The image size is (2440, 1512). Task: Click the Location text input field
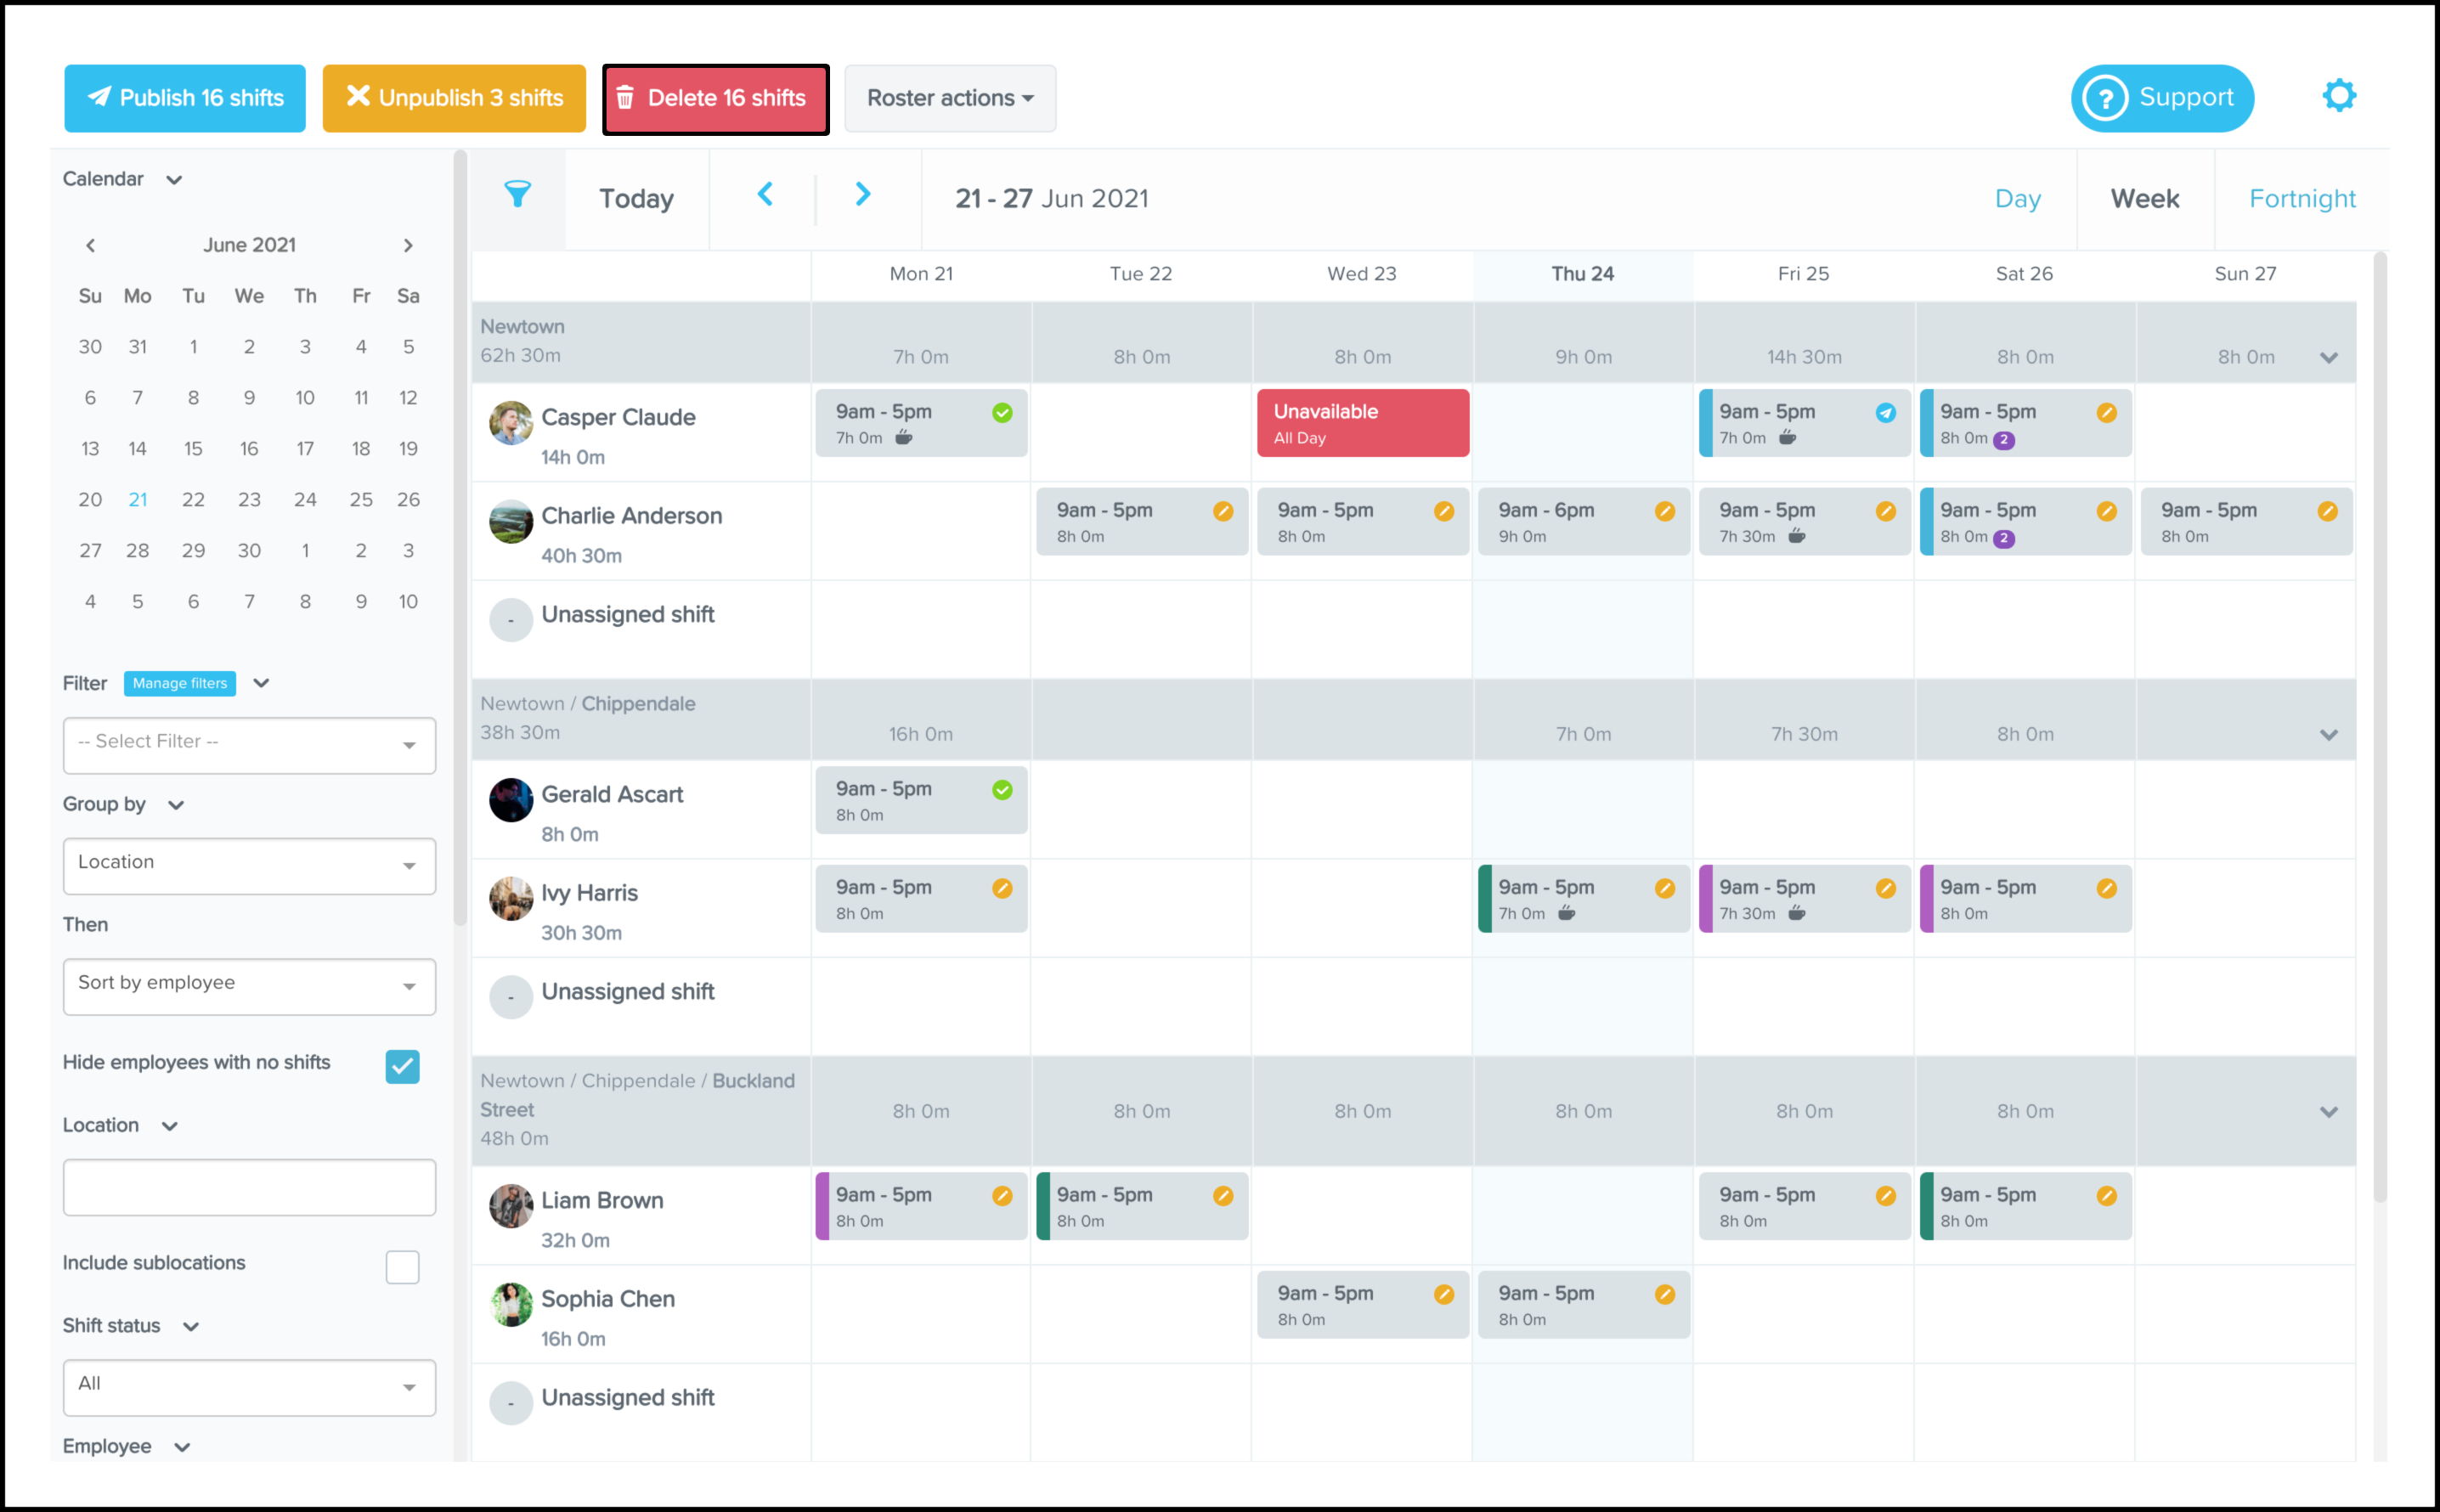(249, 1187)
